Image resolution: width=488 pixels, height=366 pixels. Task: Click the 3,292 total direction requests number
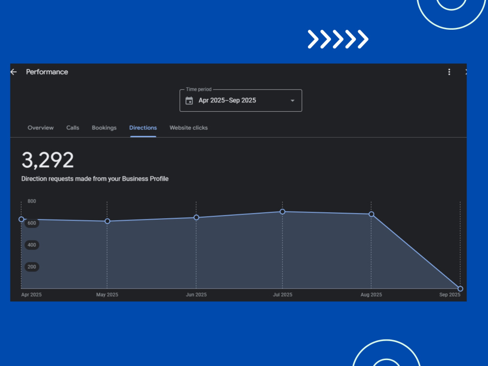point(48,160)
